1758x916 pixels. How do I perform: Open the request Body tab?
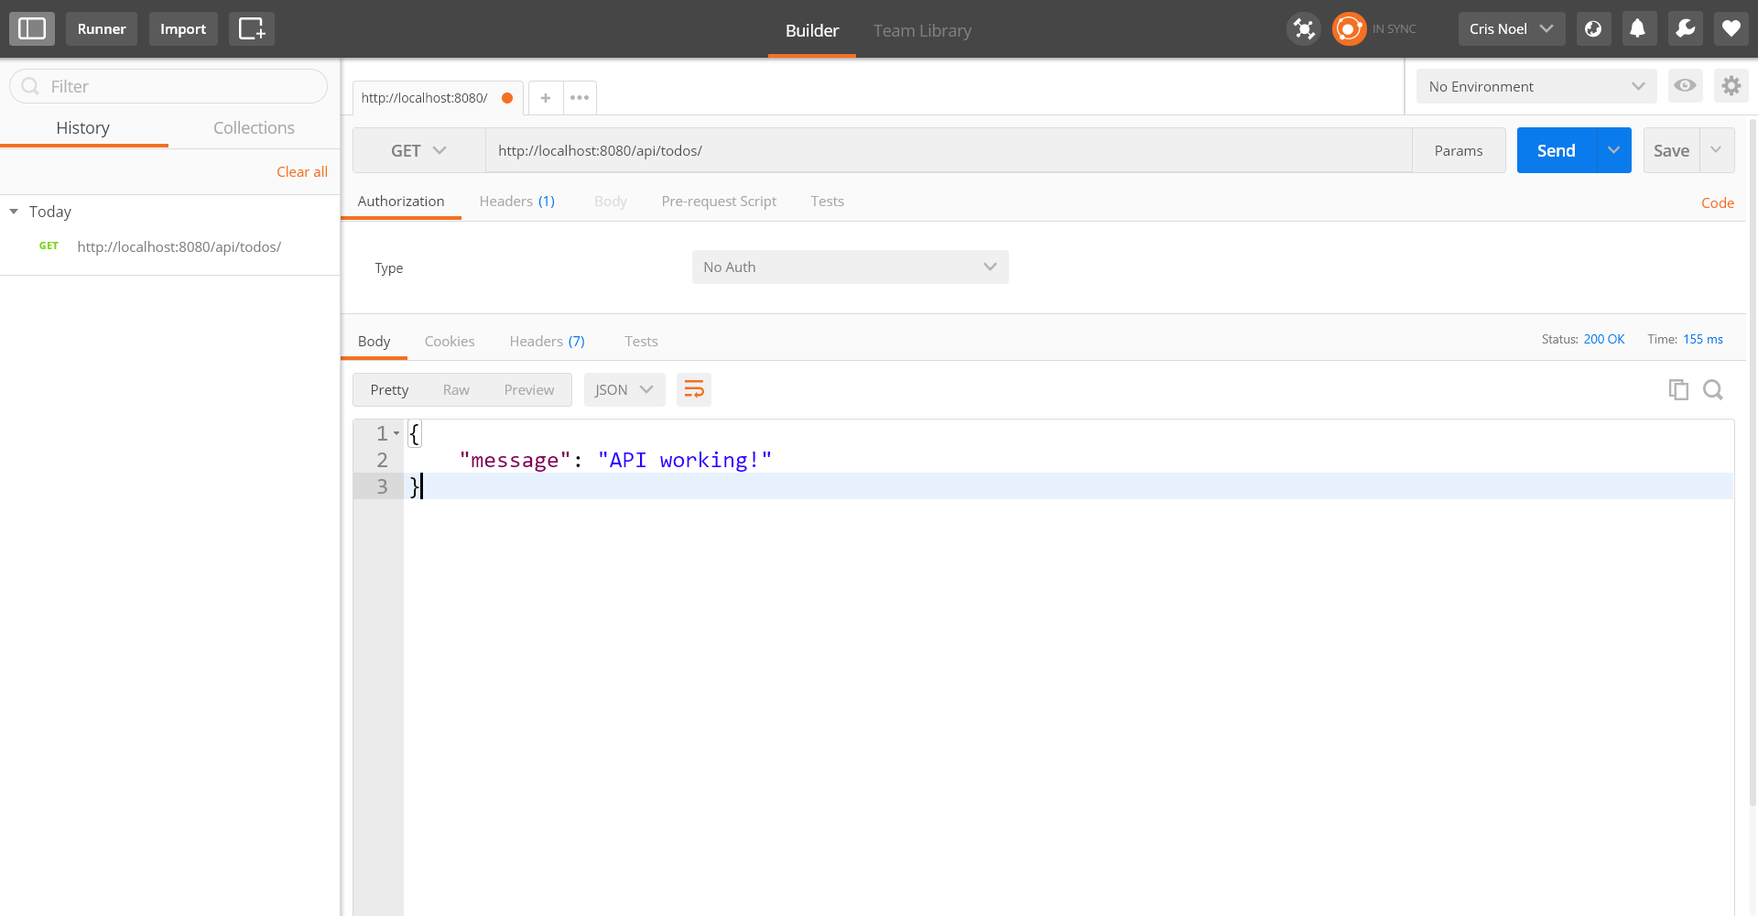pos(611,202)
